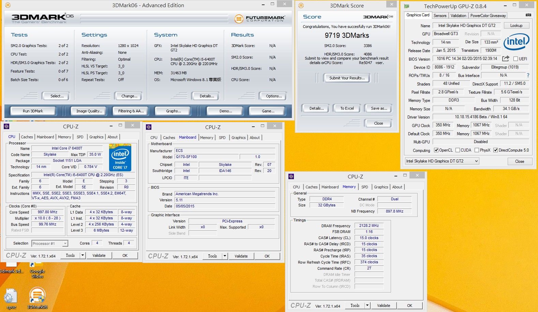538x312 pixels.
Task: Click To Excel button in 3DMark Score
Action: click(x=347, y=108)
